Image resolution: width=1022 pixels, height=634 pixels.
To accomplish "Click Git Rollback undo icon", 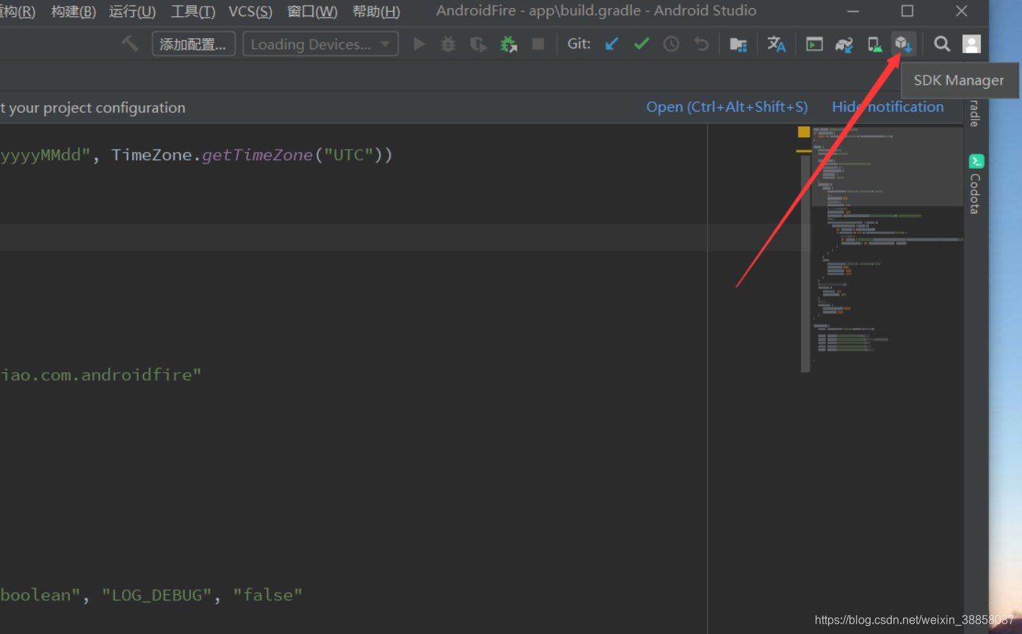I will point(702,44).
